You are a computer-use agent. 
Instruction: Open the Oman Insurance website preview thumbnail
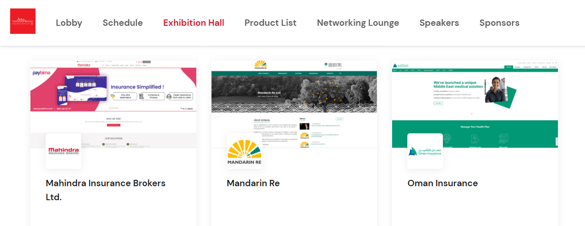pos(475,104)
